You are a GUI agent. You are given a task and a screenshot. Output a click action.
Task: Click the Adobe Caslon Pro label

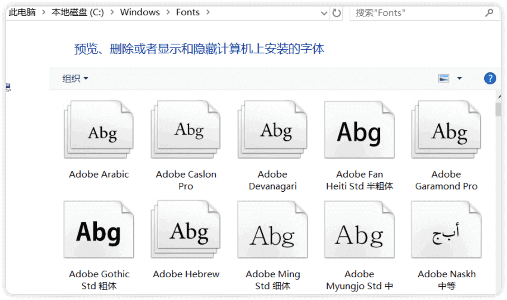(x=186, y=180)
